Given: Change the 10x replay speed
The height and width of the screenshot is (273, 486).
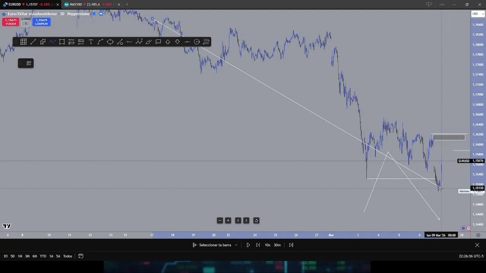Looking at the screenshot, I should [268, 245].
